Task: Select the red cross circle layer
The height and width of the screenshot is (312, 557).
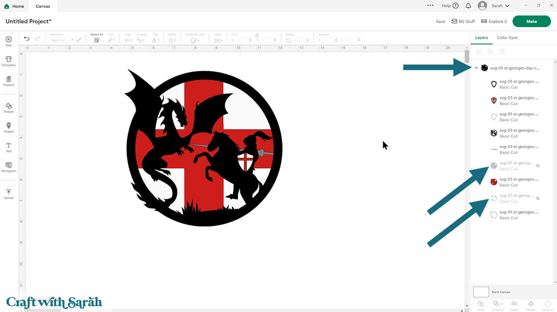Action: pos(515,182)
